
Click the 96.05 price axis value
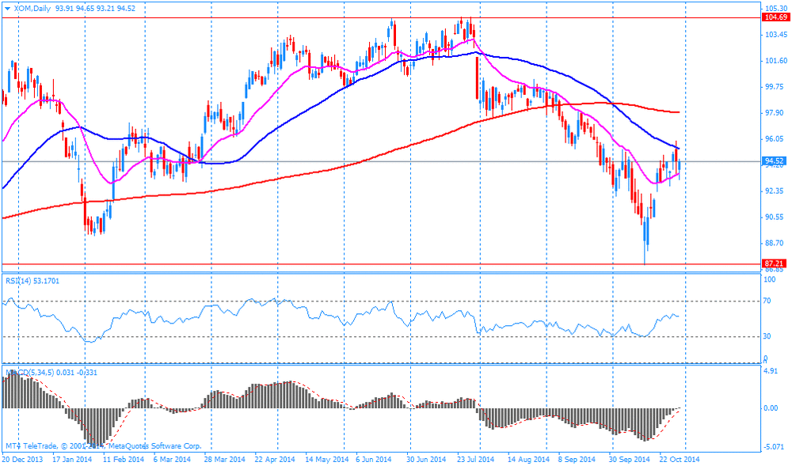(775, 138)
